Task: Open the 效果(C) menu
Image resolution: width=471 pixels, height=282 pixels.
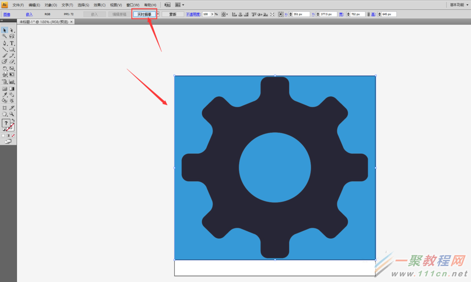Action: tap(99, 5)
